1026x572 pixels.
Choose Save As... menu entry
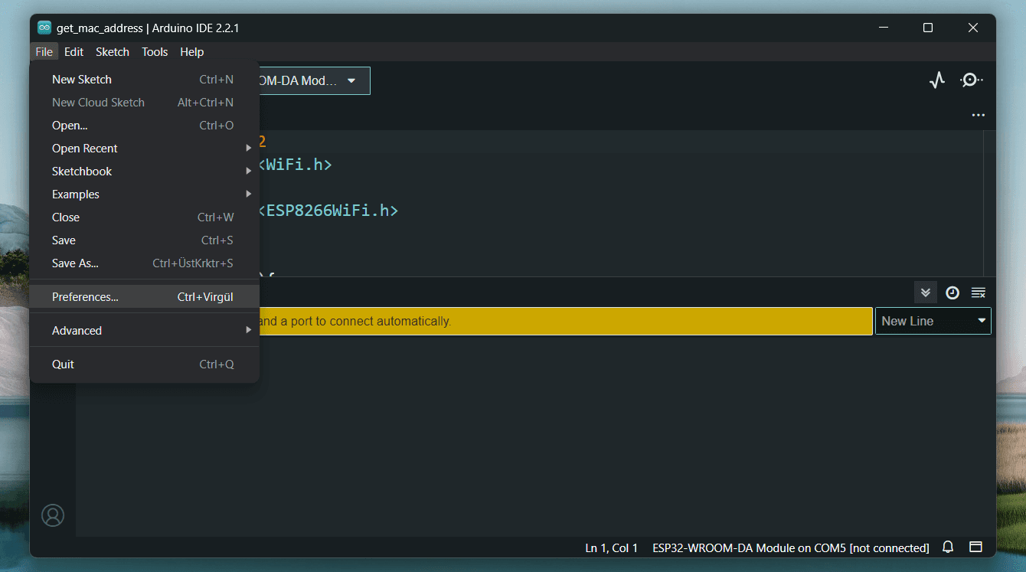pos(145,263)
